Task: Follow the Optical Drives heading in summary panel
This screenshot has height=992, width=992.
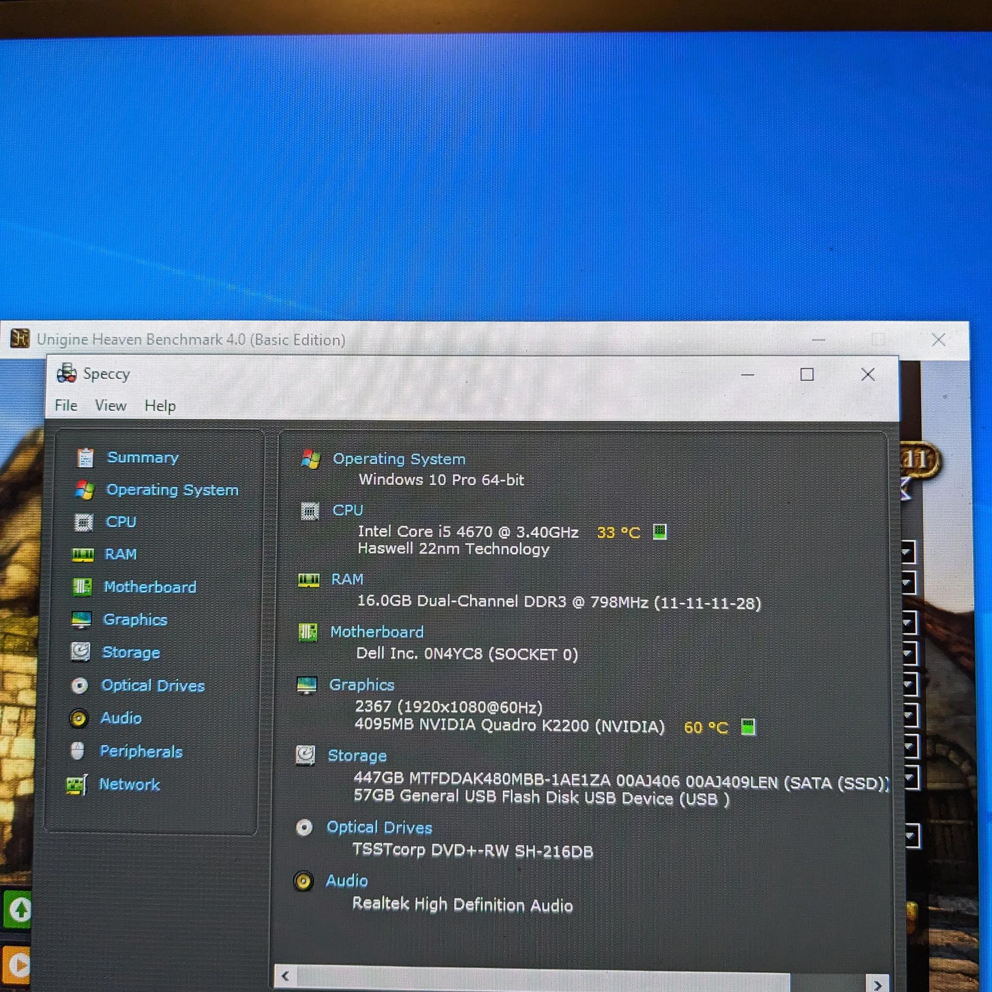Action: (x=379, y=828)
